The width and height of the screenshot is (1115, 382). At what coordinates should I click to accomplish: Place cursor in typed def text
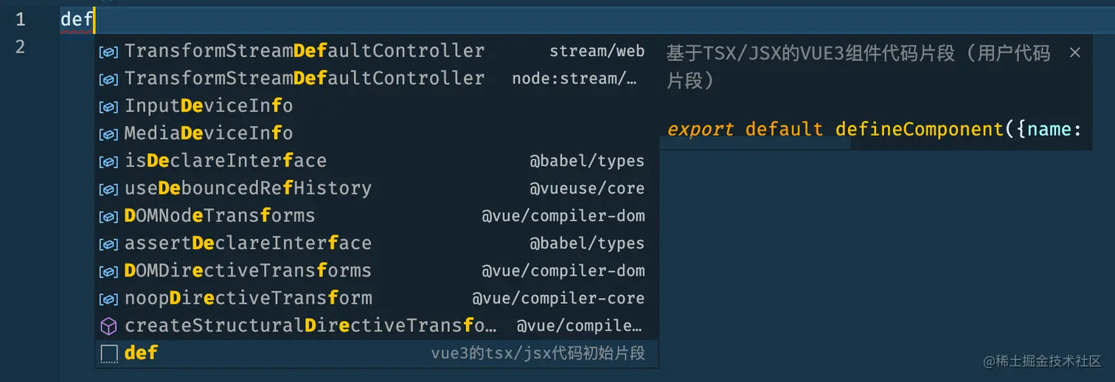(76, 19)
